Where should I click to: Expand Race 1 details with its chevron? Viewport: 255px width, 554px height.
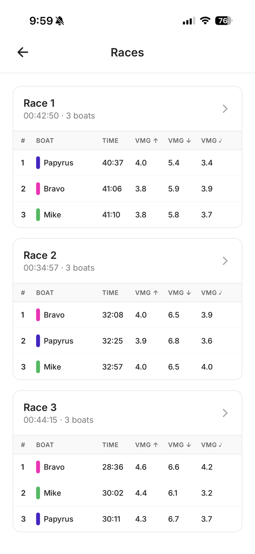pyautogui.click(x=225, y=109)
